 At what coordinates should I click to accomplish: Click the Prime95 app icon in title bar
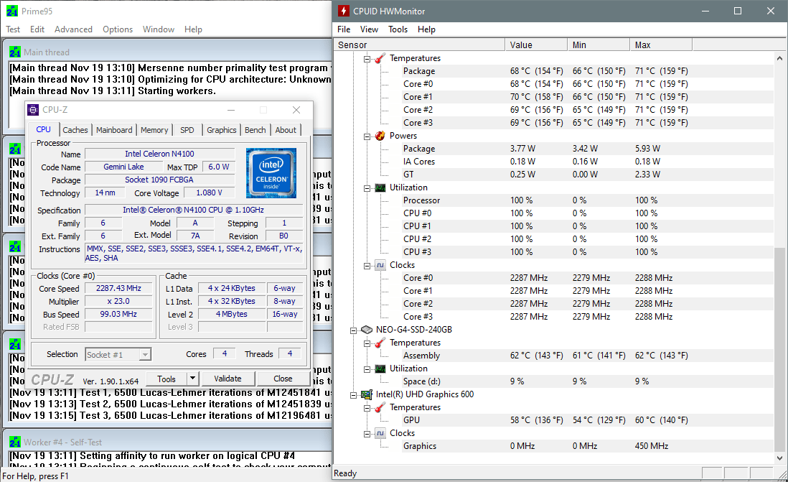pyautogui.click(x=12, y=11)
